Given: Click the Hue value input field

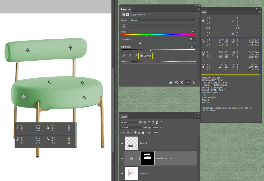Looking at the screenshot, I should pyautogui.click(x=193, y=32).
